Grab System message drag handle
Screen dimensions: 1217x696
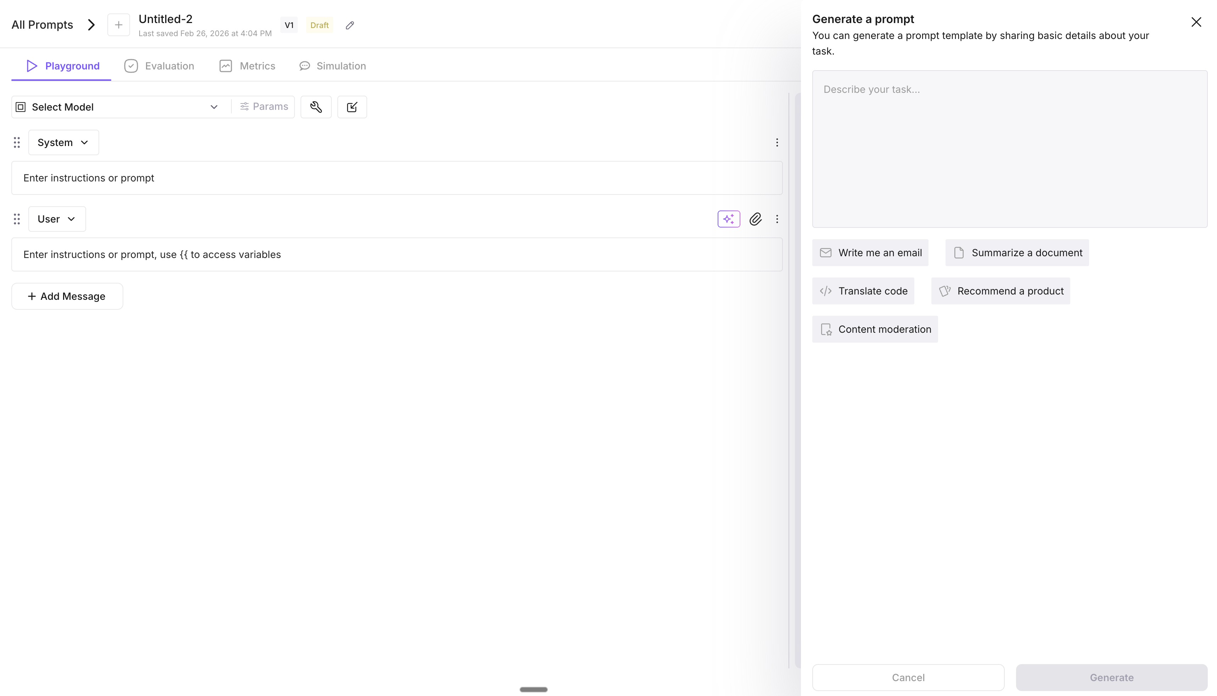pyautogui.click(x=17, y=142)
